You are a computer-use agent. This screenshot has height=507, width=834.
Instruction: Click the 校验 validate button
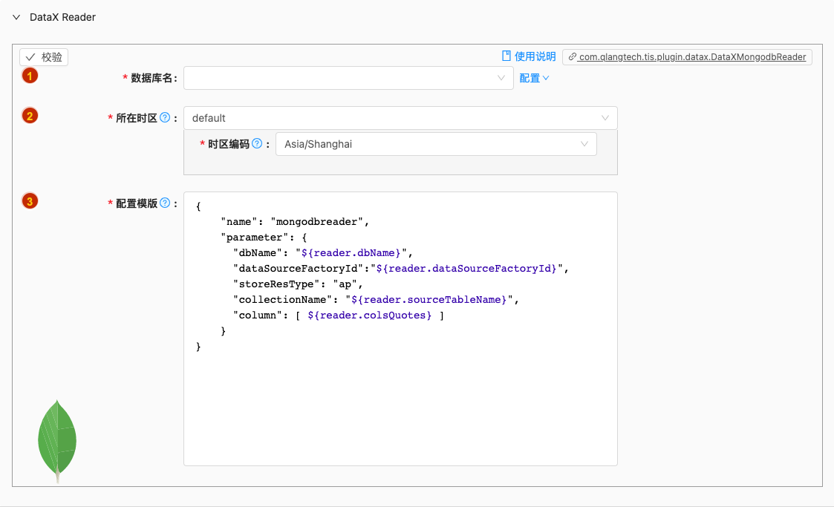tap(44, 57)
